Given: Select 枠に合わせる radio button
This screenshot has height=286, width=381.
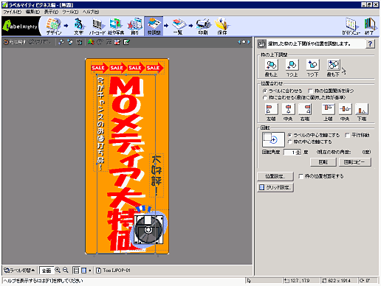Looking at the screenshot, I should (x=265, y=98).
